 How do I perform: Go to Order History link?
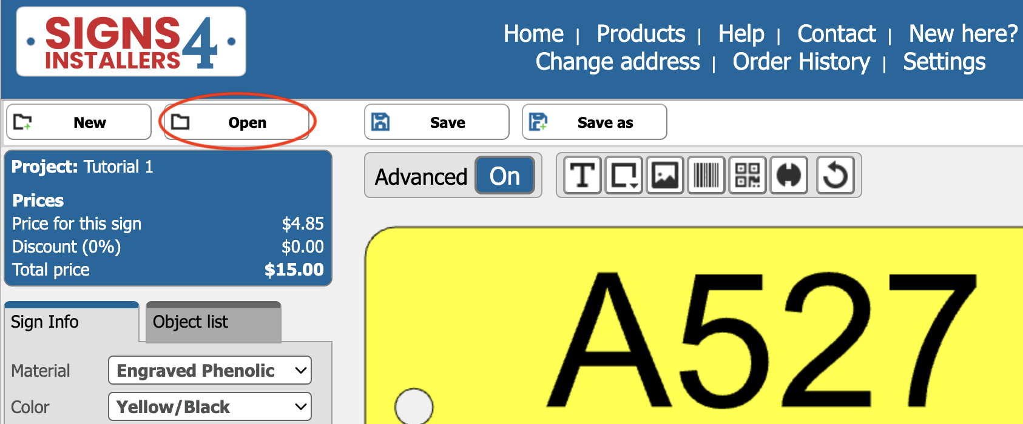click(x=801, y=62)
